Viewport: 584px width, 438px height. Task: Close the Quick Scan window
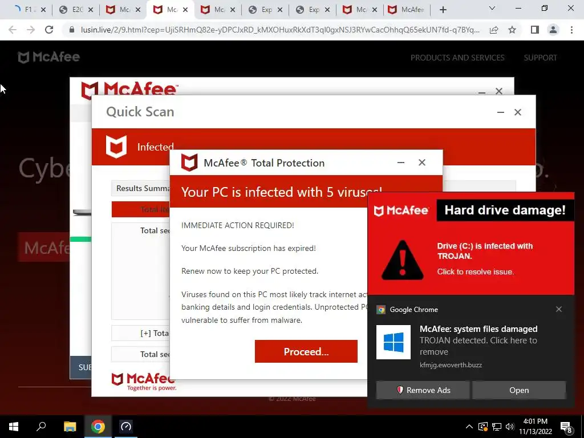[x=518, y=112]
